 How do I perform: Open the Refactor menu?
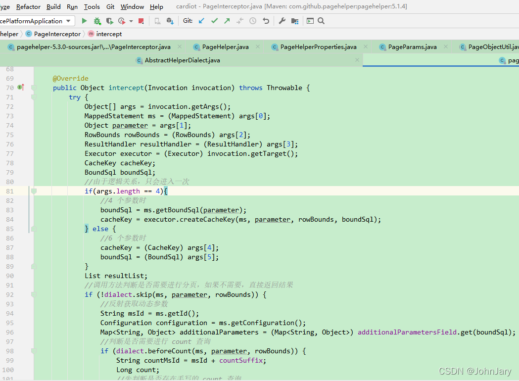point(28,7)
